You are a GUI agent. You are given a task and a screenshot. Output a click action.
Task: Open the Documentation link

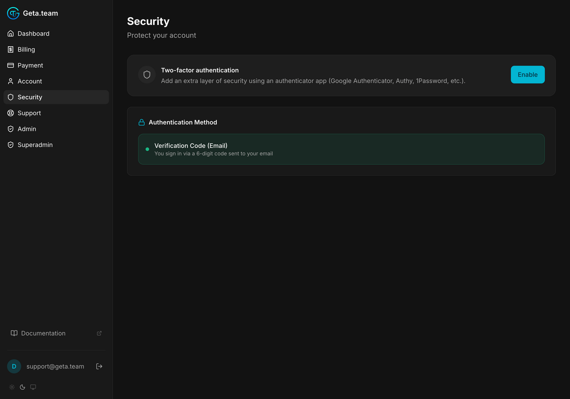click(56, 333)
